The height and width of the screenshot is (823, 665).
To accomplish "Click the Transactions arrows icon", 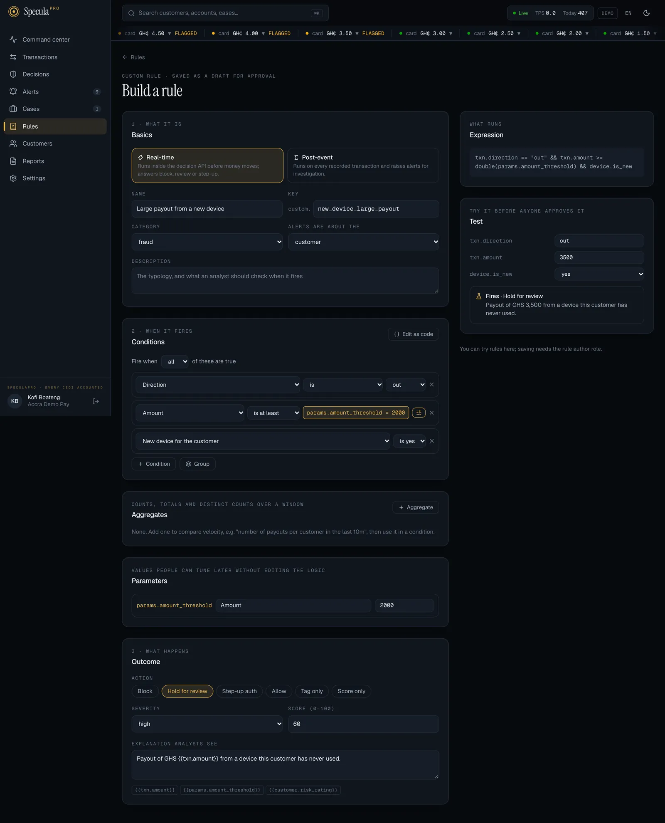I will (x=13, y=57).
